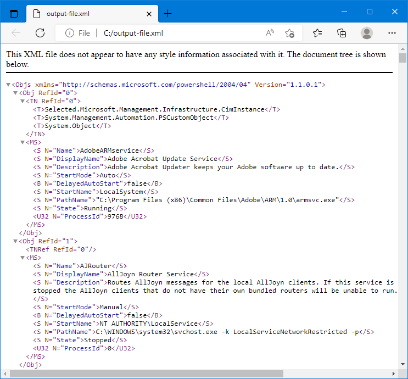Open Settings and more menu
This screenshot has height=379, width=408.
[x=392, y=33]
